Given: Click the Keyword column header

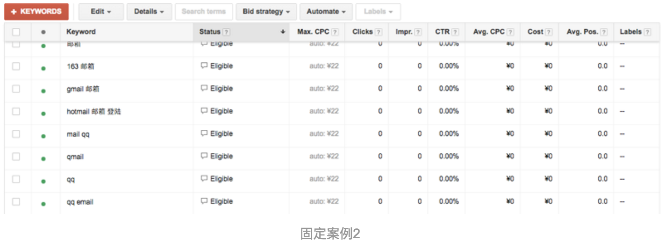Looking at the screenshot, I should (81, 32).
